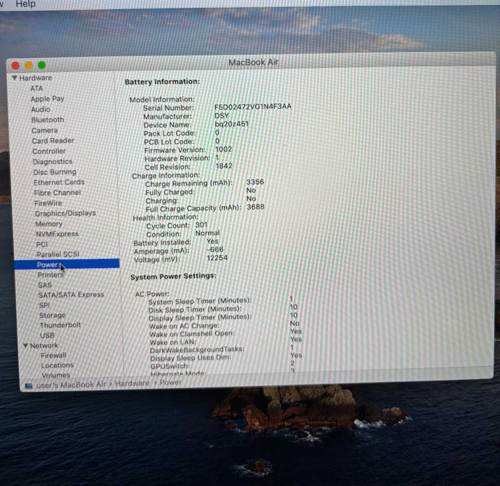Viewport: 500px width, 486px height.
Task: Click serial number F5D02472VG1N4F3AA
Action: tap(253, 106)
